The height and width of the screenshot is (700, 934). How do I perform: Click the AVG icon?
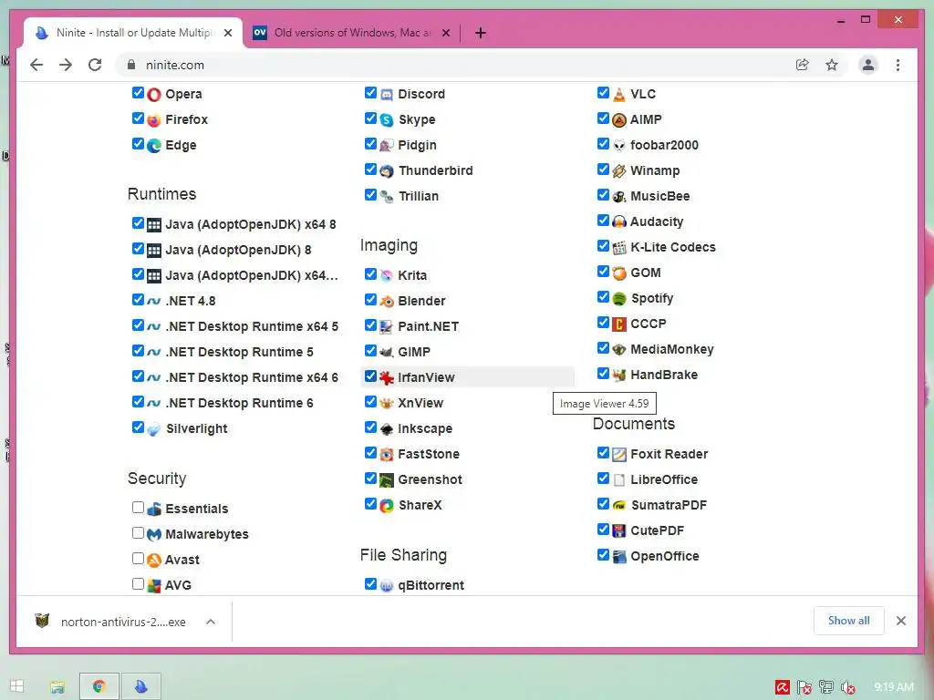point(154,586)
